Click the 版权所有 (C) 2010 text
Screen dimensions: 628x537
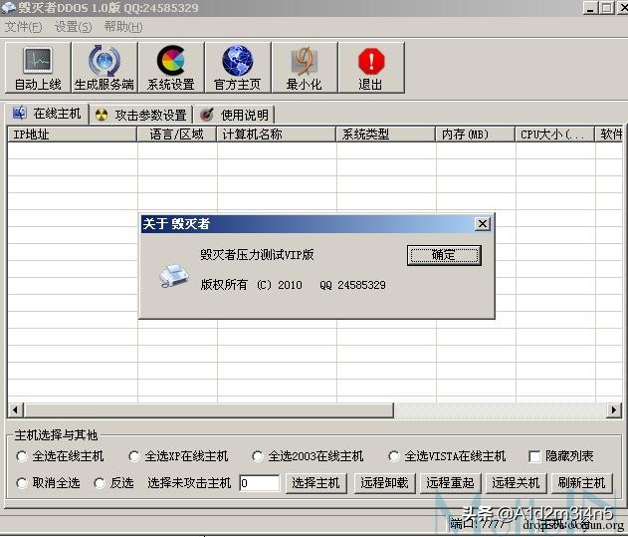[x=251, y=285]
